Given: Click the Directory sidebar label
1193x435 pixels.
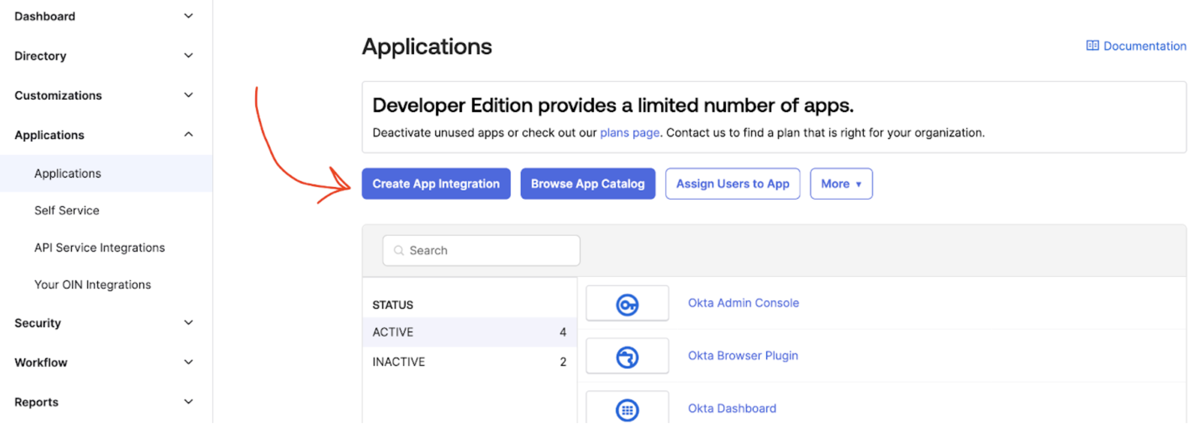Looking at the screenshot, I should (x=40, y=56).
